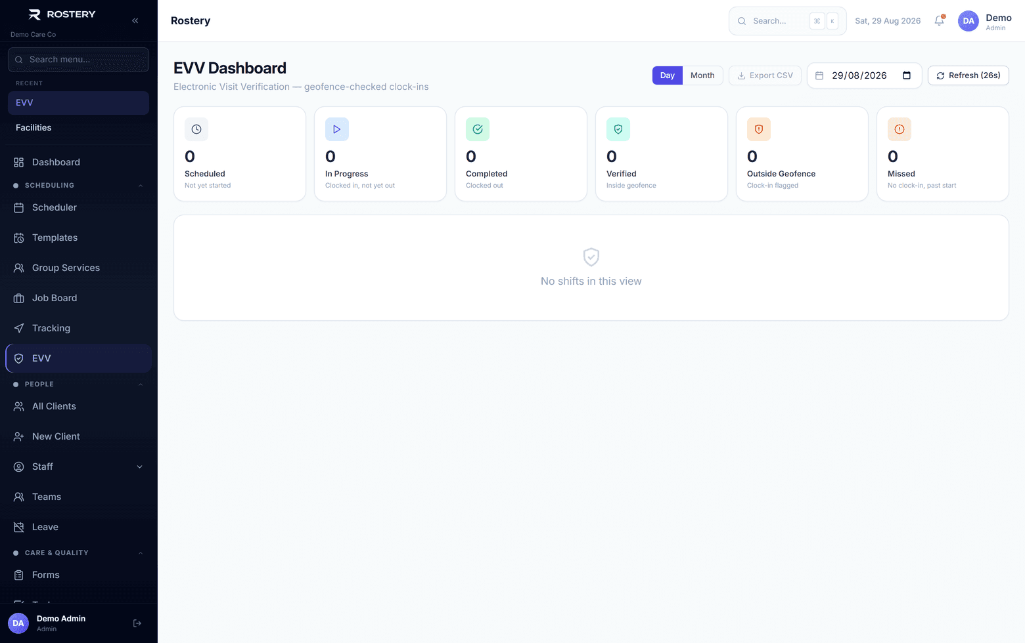Click the EVV Dashboard heading
Viewport: 1025px width, 643px height.
(230, 68)
